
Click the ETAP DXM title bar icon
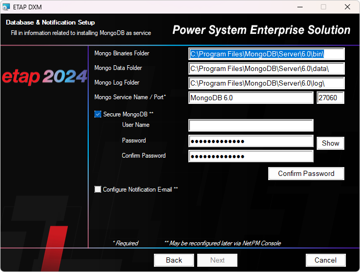[x=6, y=7]
